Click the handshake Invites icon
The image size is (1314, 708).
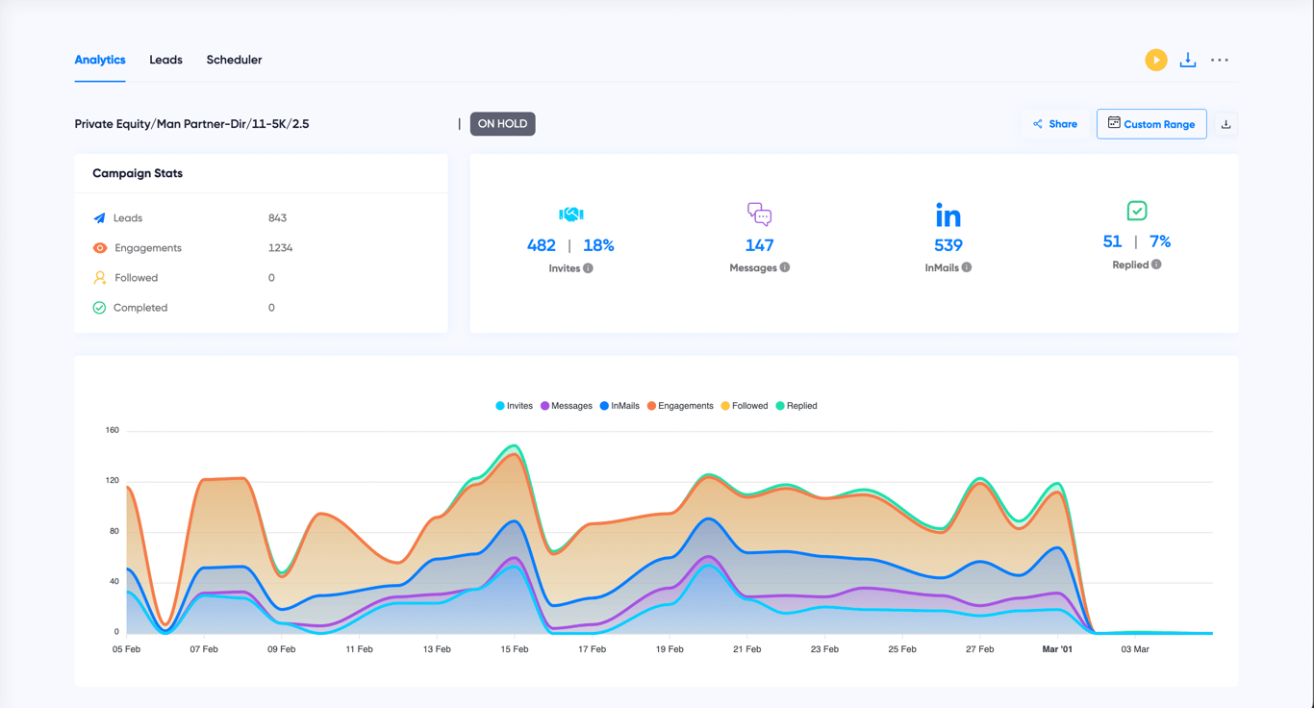pyautogui.click(x=571, y=214)
